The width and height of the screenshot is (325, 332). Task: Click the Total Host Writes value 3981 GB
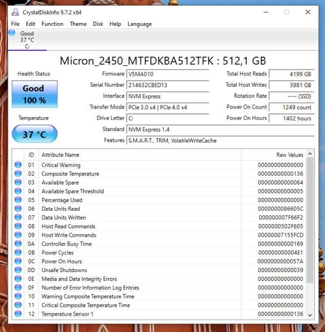pos(292,85)
